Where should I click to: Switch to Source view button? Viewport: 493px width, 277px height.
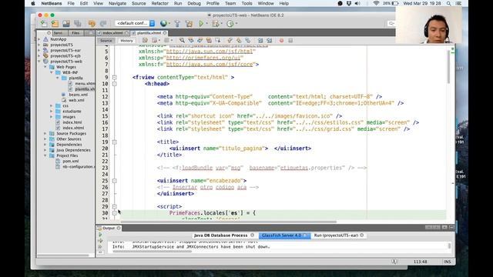106,41
